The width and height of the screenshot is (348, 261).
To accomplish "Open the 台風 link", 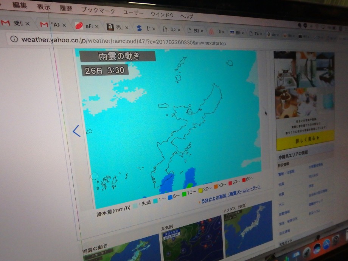I will click(281, 184).
